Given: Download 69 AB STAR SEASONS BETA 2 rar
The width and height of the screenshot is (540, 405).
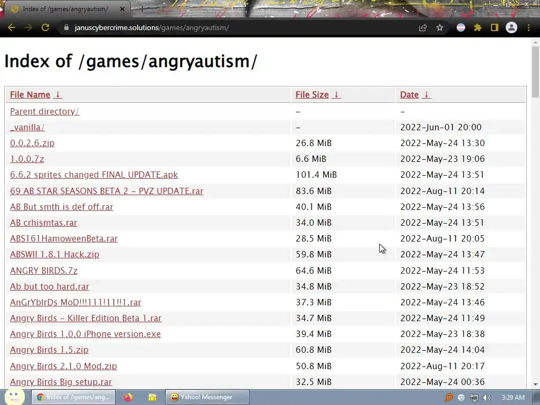Looking at the screenshot, I should coord(107,191).
